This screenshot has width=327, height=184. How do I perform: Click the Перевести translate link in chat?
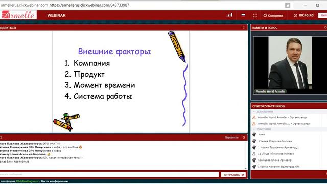(231, 137)
